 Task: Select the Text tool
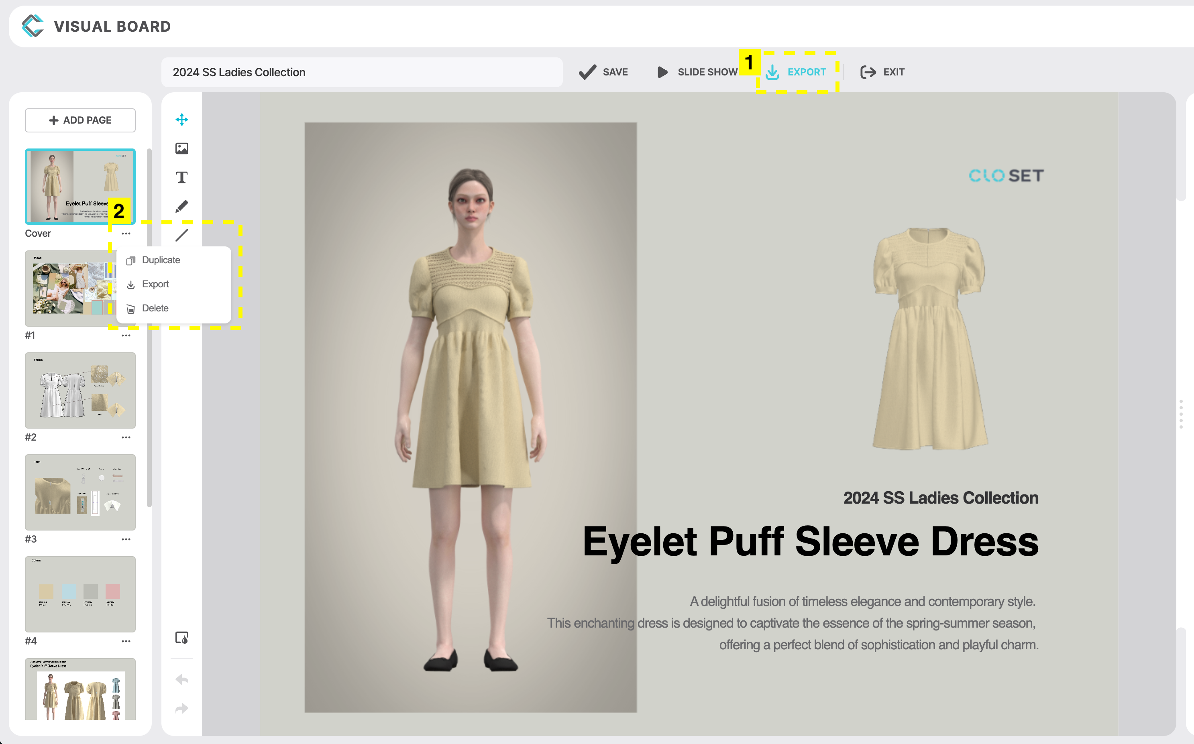point(181,177)
